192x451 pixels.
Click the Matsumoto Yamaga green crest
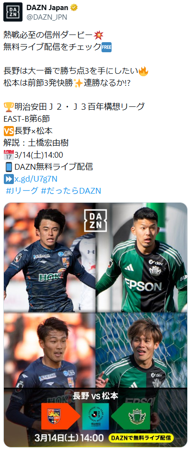click(x=137, y=417)
